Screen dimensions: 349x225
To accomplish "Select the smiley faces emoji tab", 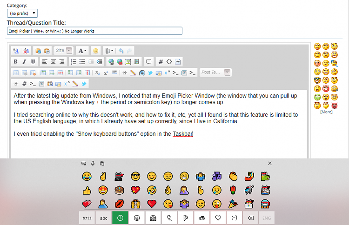I will tap(137, 218).
